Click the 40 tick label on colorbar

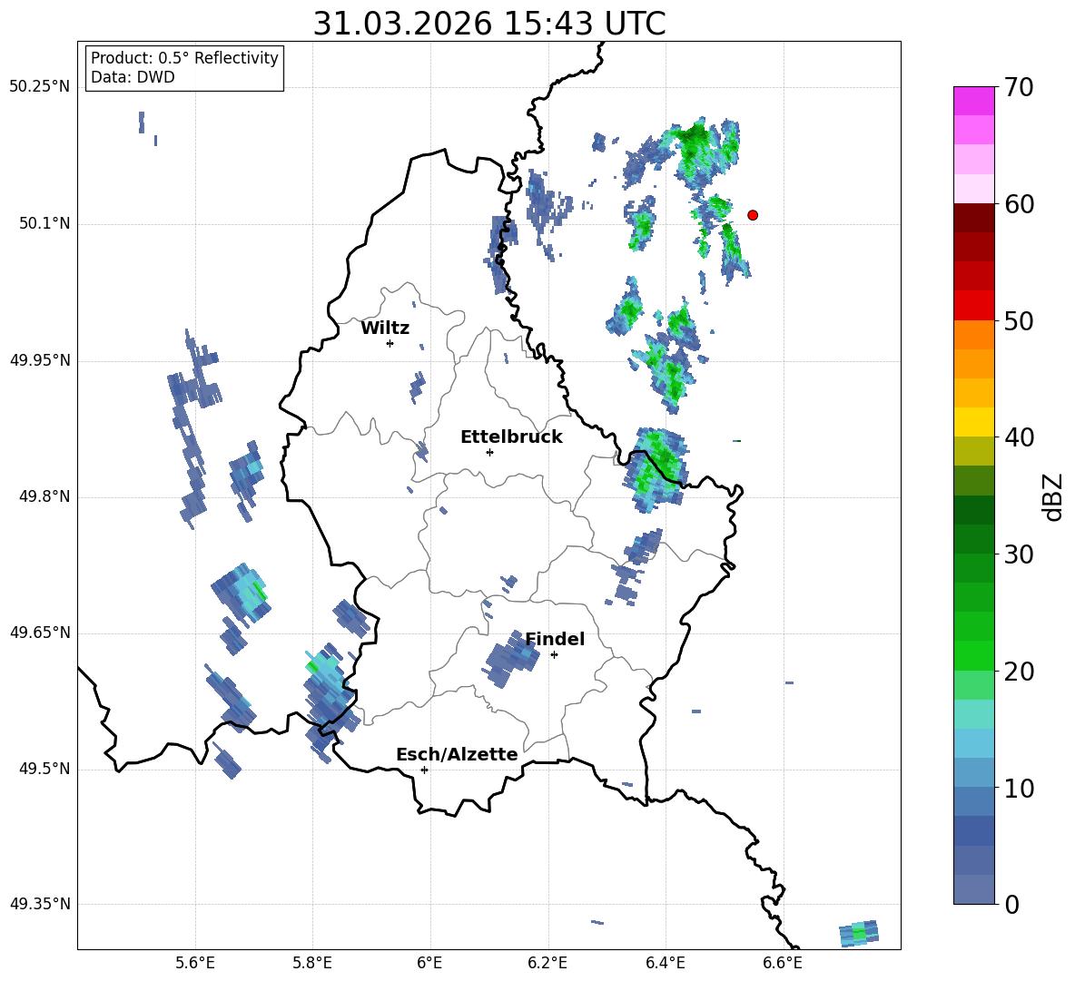tap(1019, 437)
